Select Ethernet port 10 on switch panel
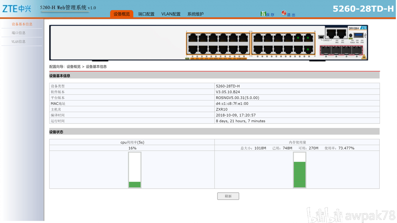Viewport: 397px width, 223px height. [x=233, y=38]
